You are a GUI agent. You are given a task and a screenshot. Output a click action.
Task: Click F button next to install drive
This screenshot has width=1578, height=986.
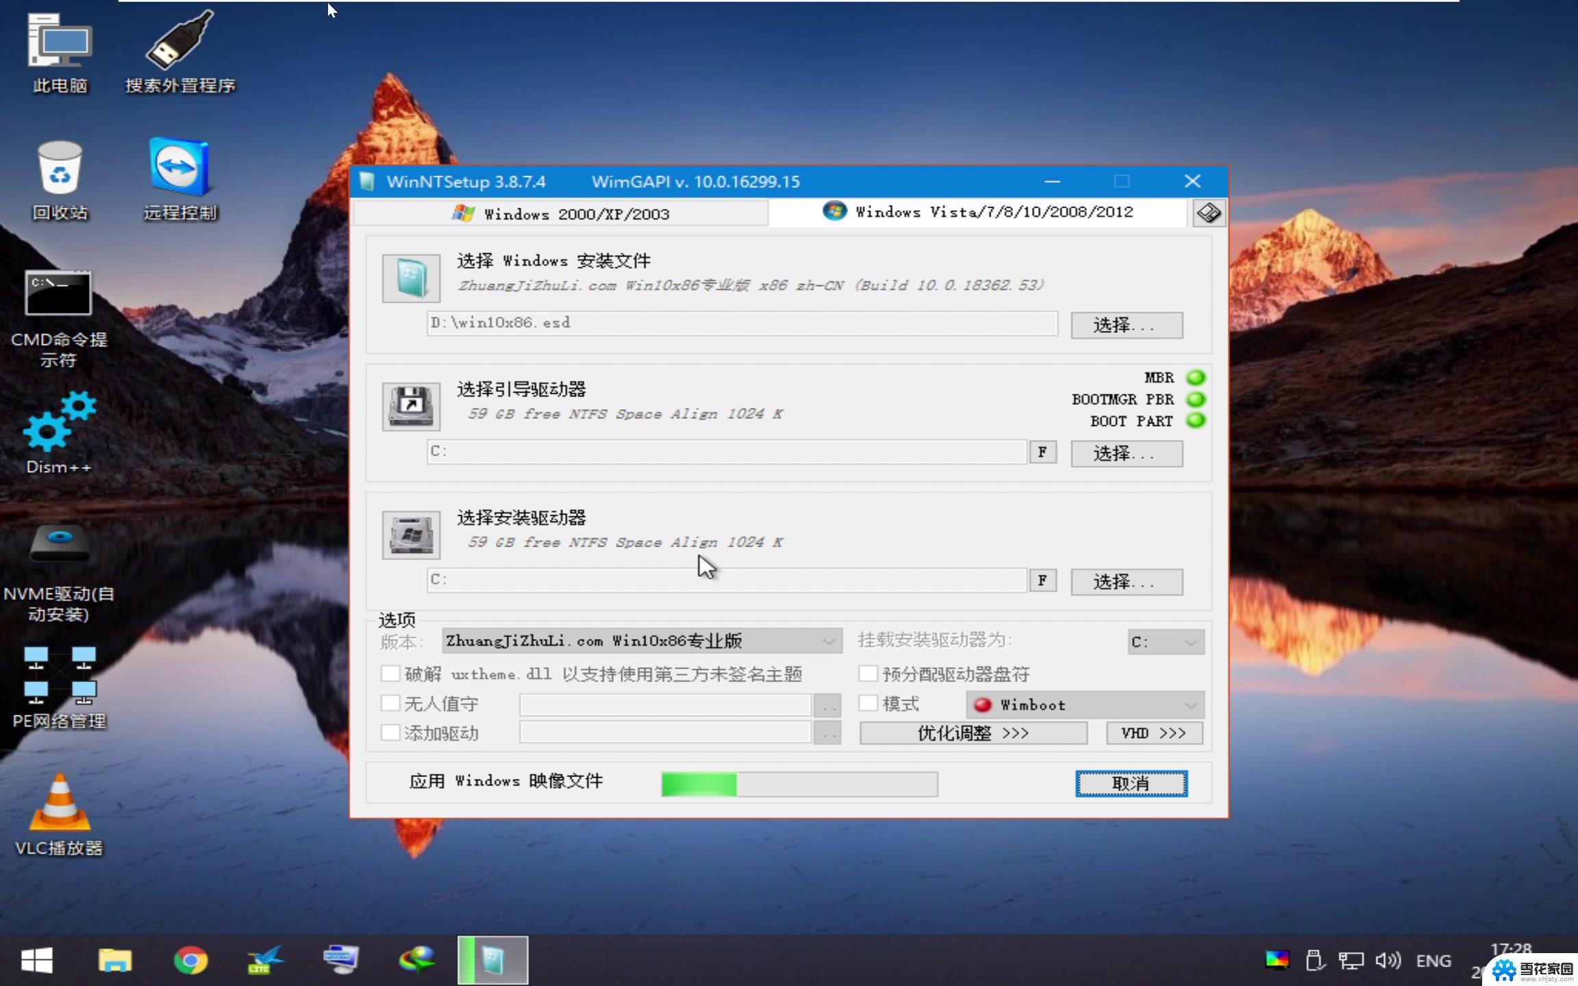1043,581
